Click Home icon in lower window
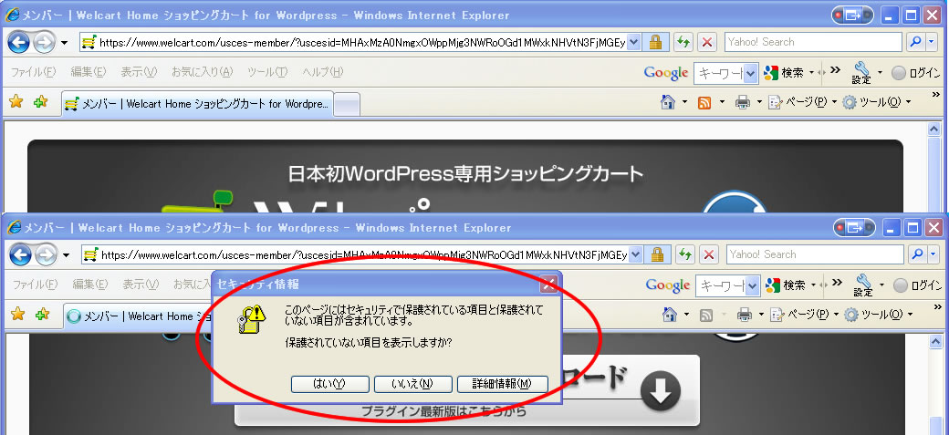Screen dimensions: 949x435 (x=670, y=315)
